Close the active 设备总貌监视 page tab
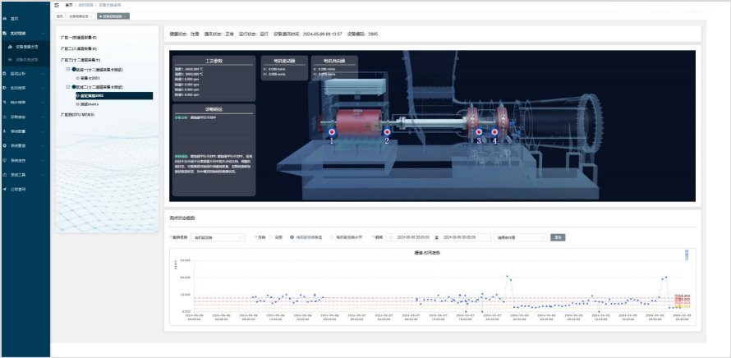Image resolution: width=731 pixels, height=358 pixels. tap(126, 16)
